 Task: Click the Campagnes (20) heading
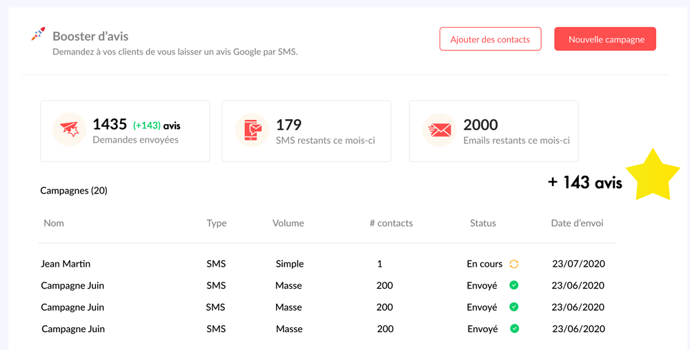74,190
